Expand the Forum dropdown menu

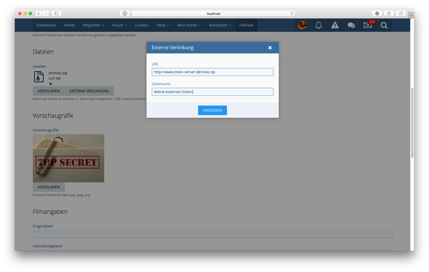coord(119,25)
